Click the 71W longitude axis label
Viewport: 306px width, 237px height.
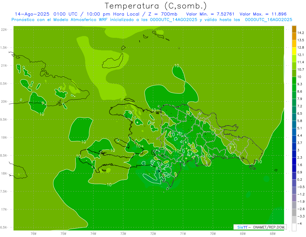pos(183,234)
